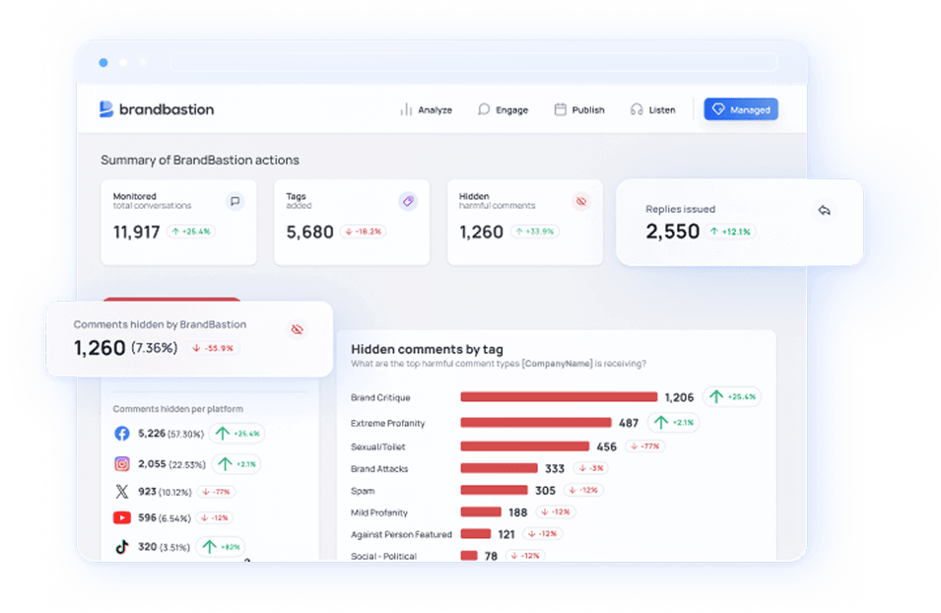Click the Spam red bar
941x613 pixels.
(x=494, y=490)
